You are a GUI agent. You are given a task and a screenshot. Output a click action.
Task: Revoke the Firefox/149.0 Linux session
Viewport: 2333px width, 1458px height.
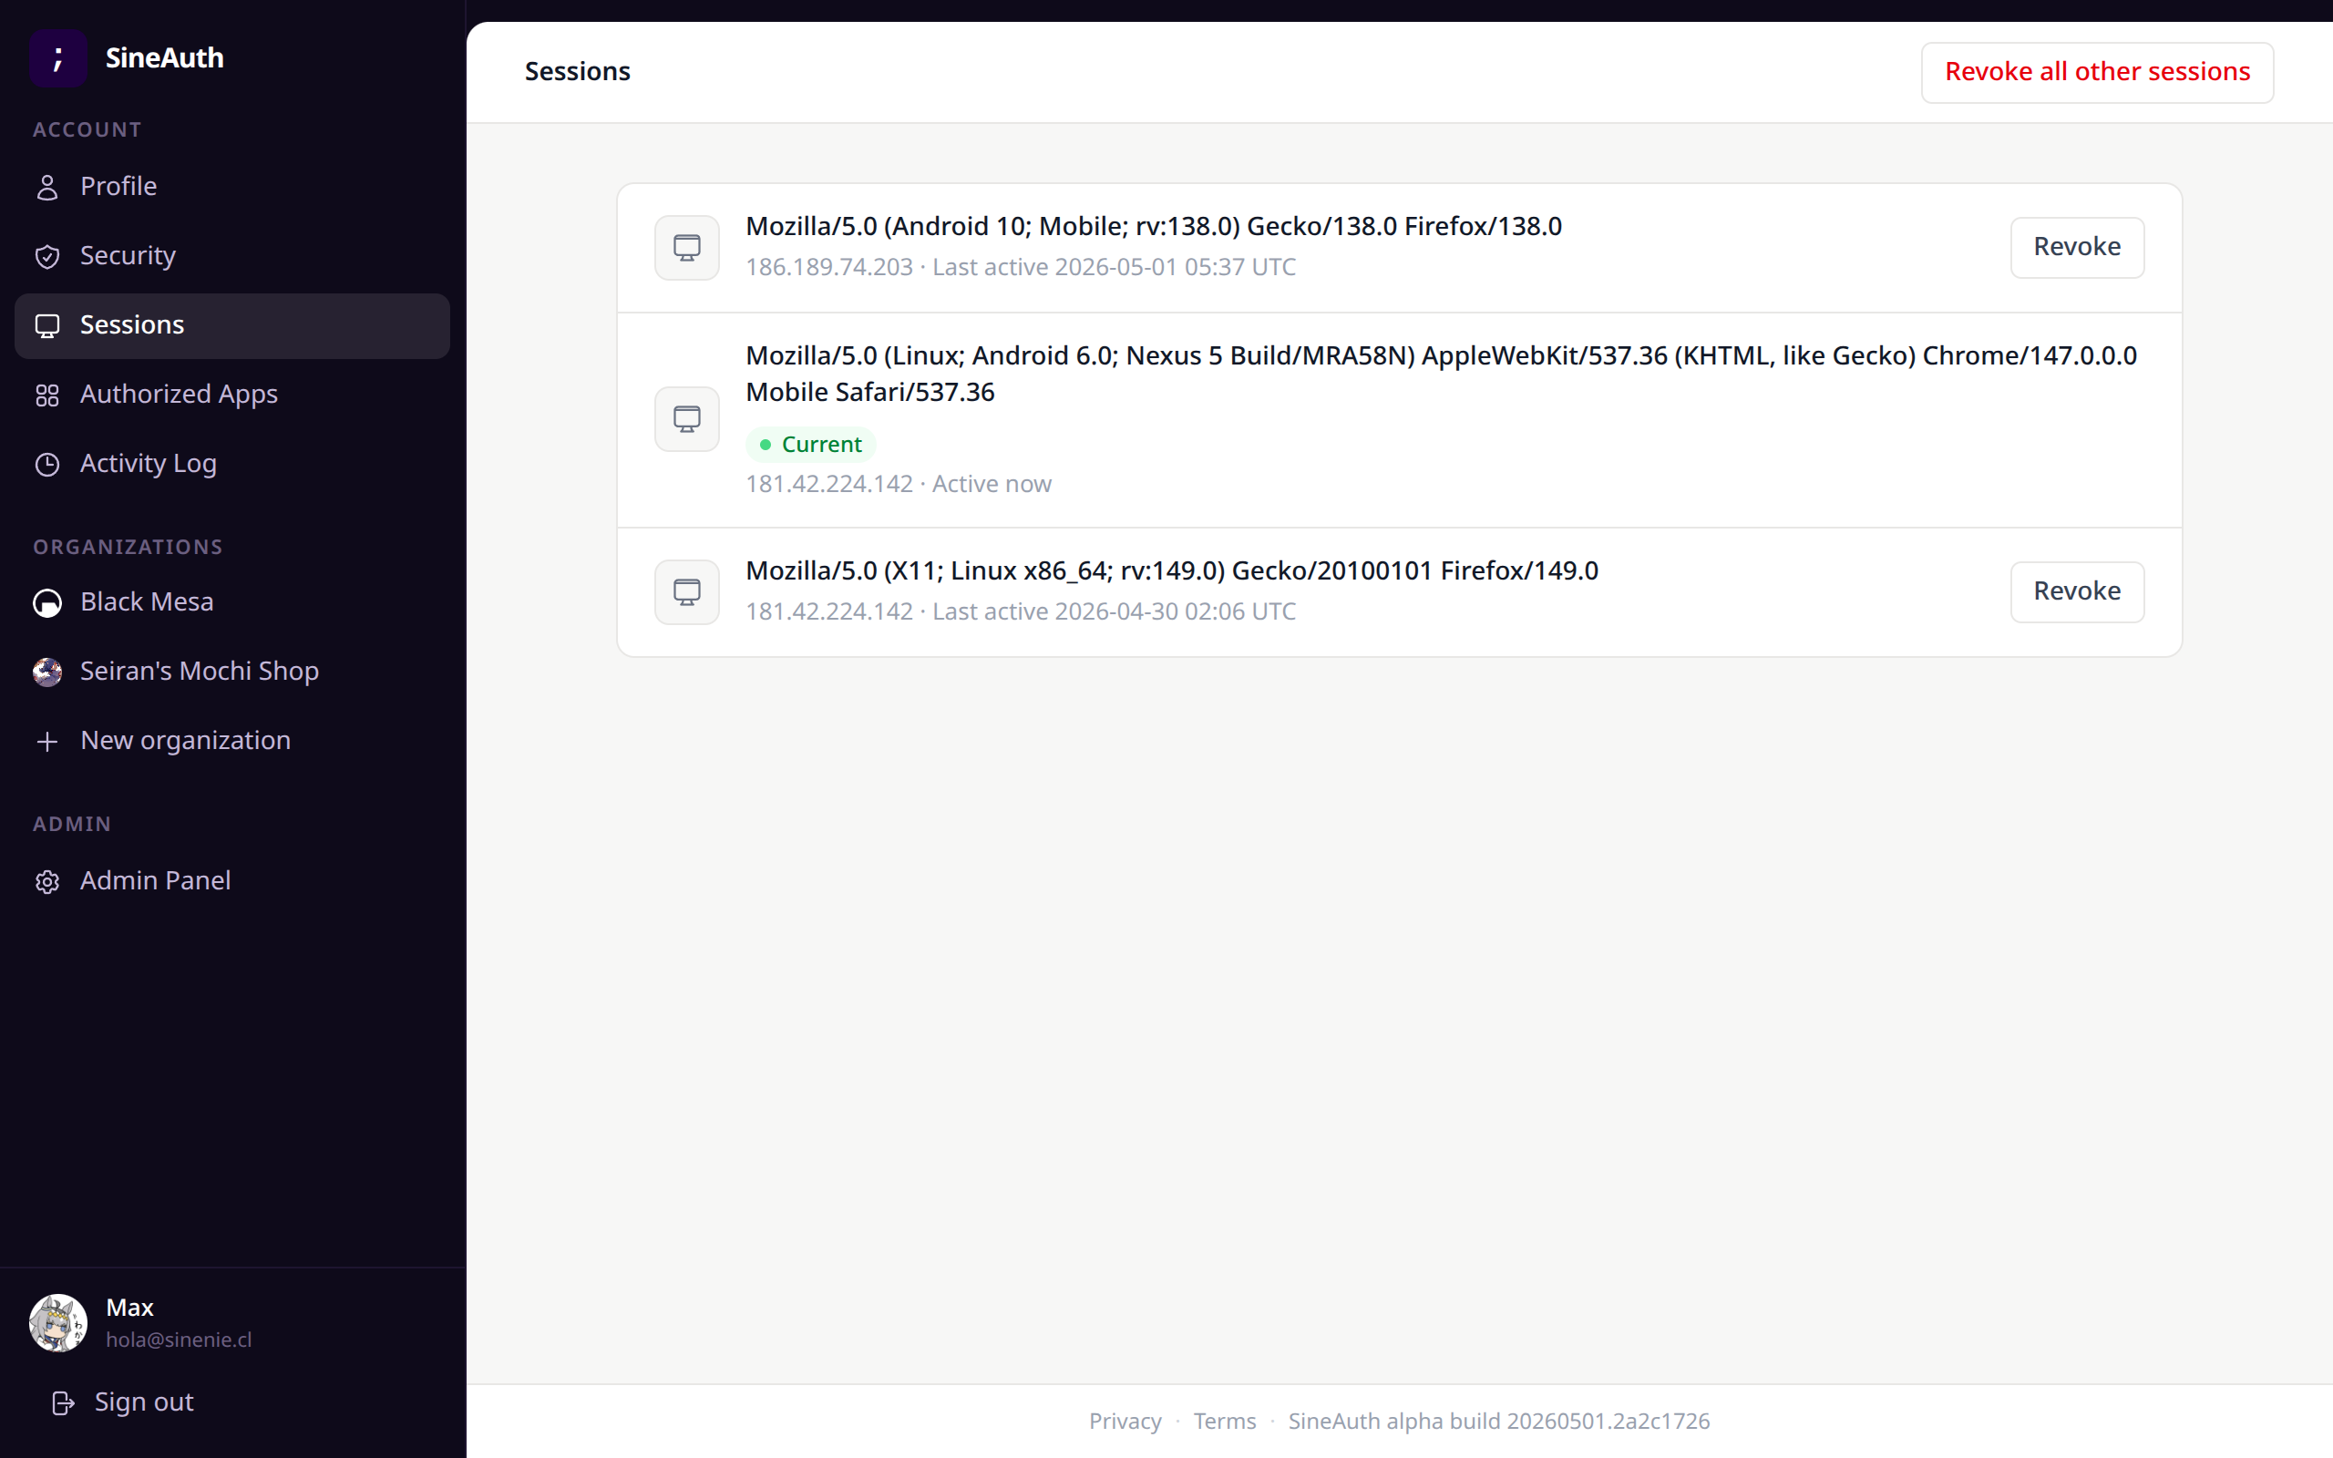pyautogui.click(x=2077, y=592)
